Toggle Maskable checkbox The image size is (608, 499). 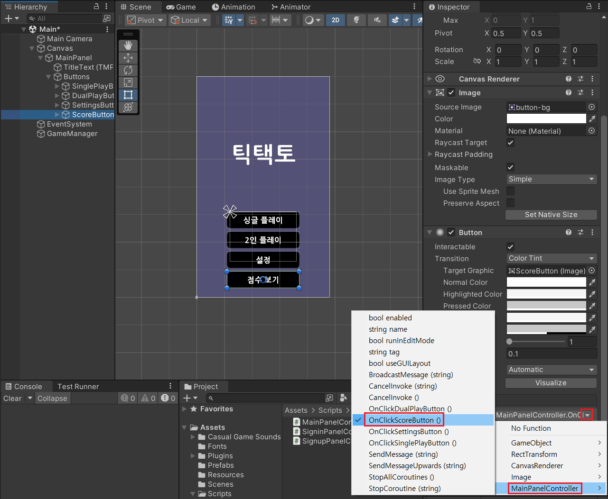[x=511, y=167]
